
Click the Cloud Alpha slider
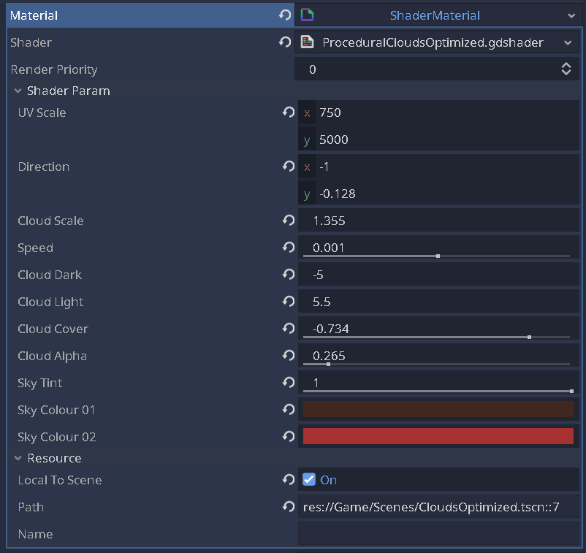pyautogui.click(x=436, y=363)
